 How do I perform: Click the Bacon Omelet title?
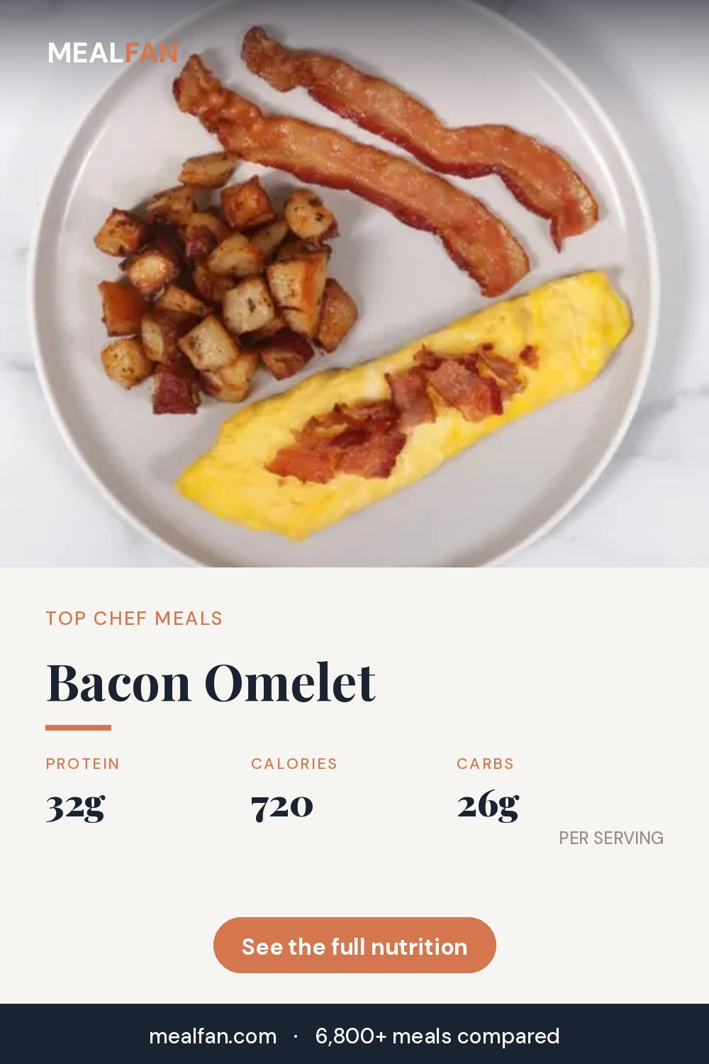pos(211,684)
